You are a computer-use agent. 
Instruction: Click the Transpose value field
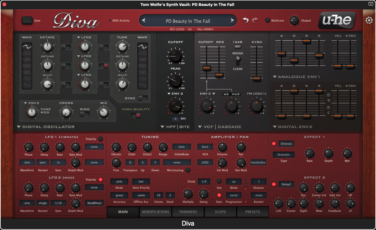[x=130, y=162]
